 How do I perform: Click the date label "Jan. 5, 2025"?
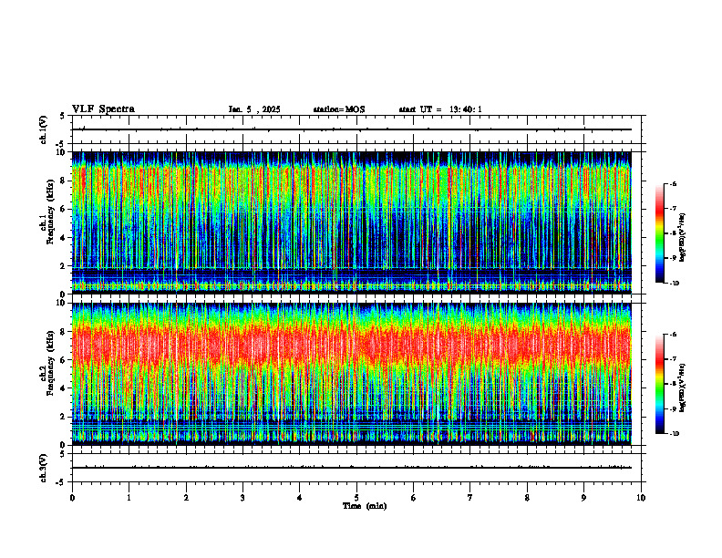click(254, 109)
